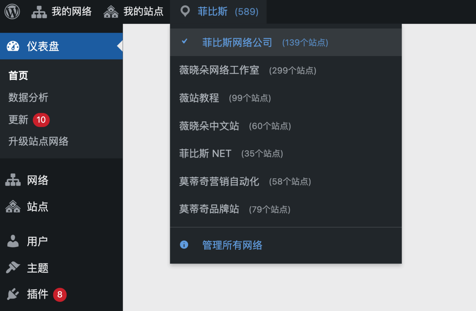Open 升级站点网络 submenu item

tap(38, 141)
